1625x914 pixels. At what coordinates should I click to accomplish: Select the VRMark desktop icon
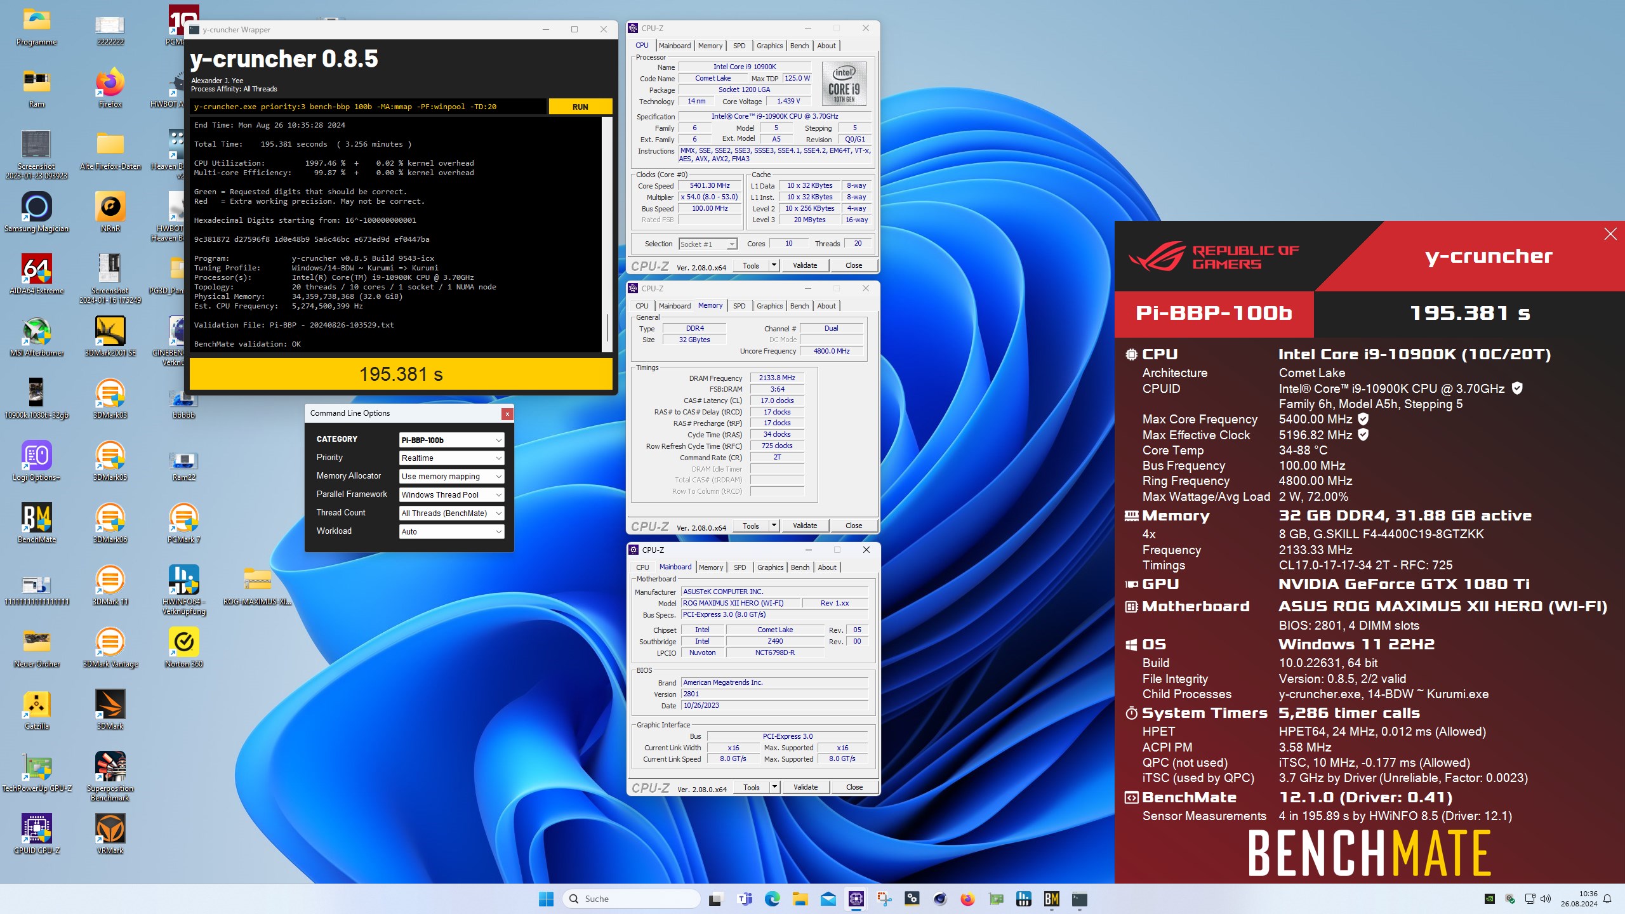110,834
